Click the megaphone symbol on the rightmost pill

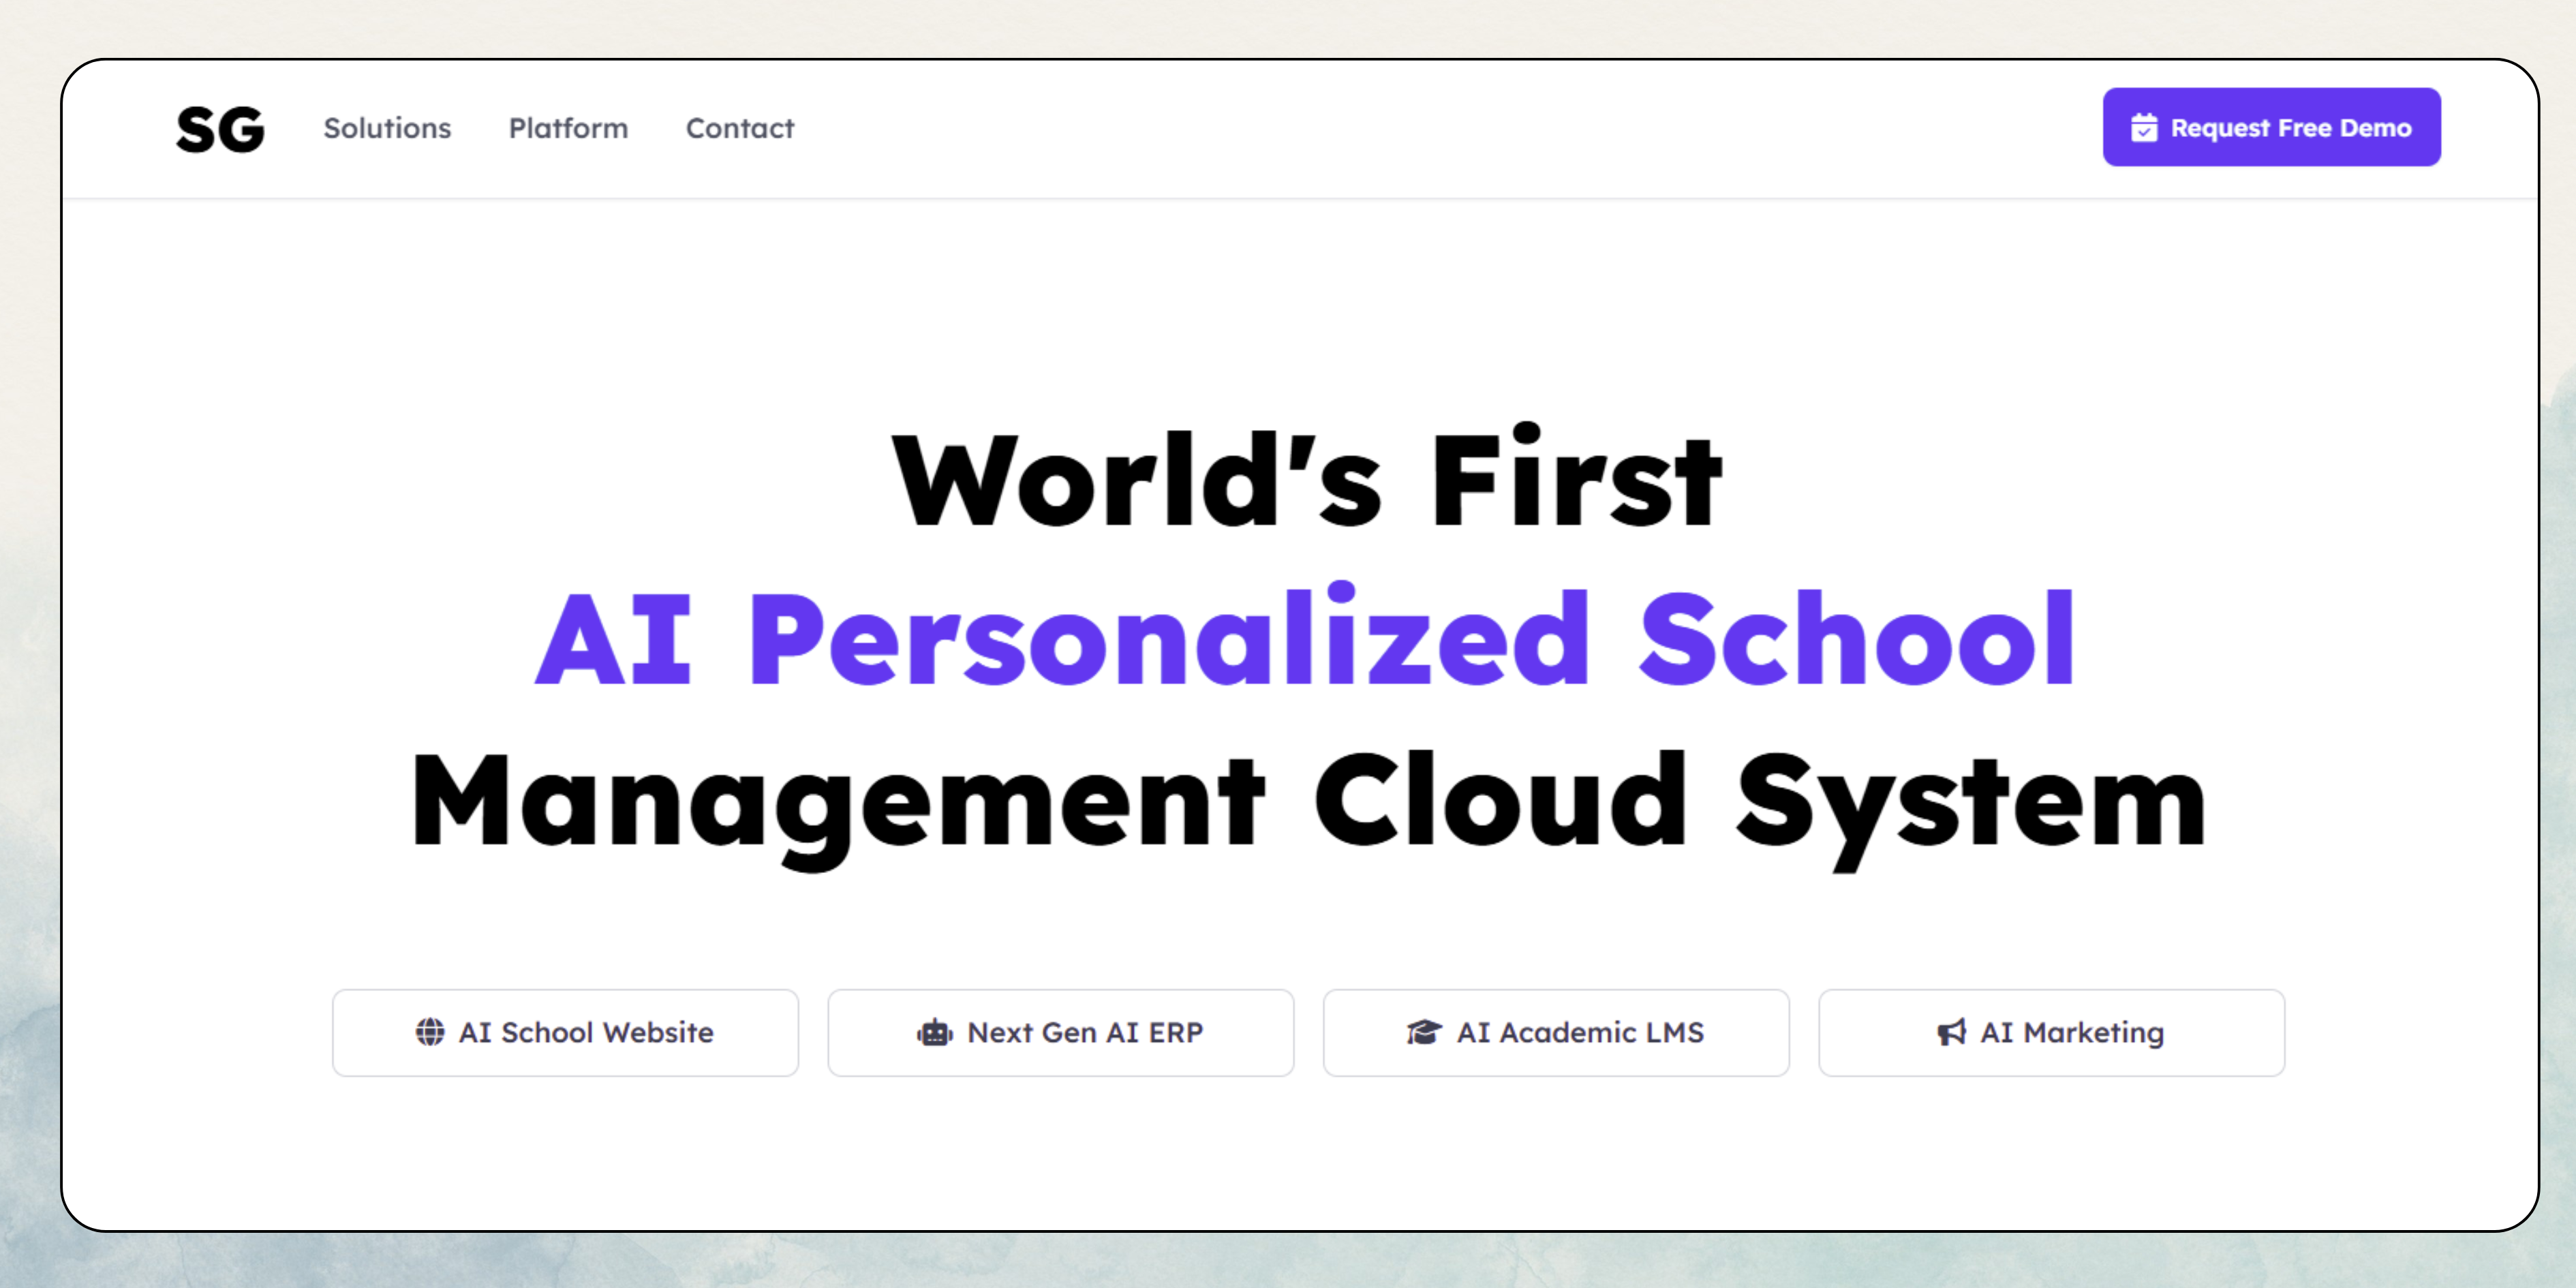pyautogui.click(x=1950, y=1032)
